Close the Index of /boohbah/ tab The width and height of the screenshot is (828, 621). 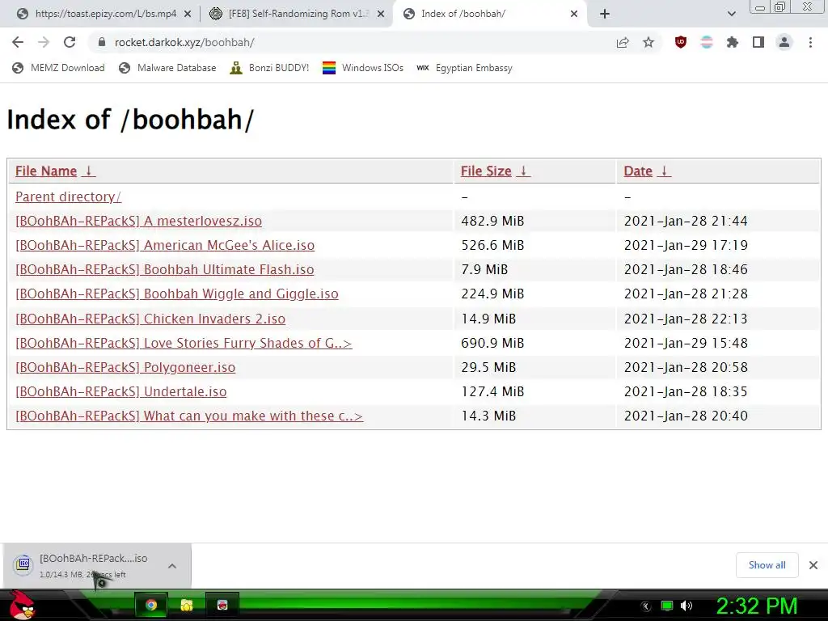(574, 14)
